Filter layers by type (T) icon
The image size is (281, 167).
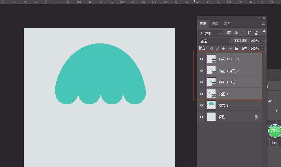click(243, 33)
